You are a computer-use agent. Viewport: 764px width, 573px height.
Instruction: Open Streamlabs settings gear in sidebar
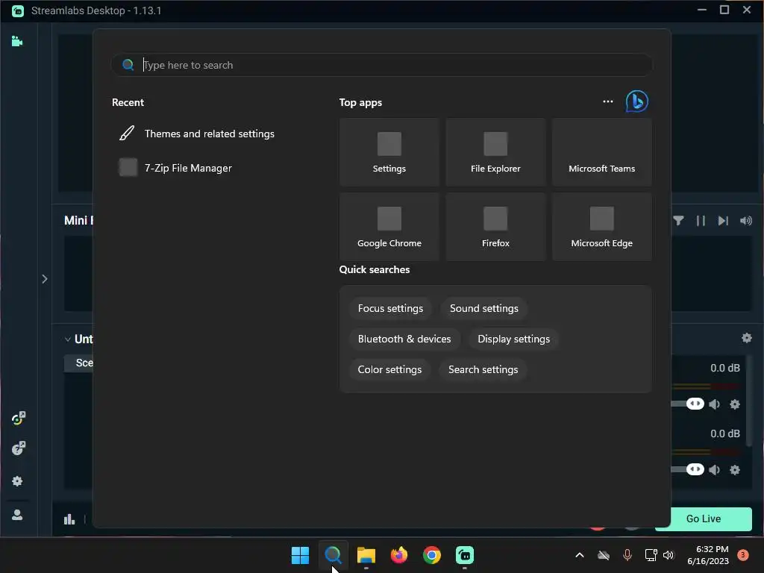(x=17, y=481)
